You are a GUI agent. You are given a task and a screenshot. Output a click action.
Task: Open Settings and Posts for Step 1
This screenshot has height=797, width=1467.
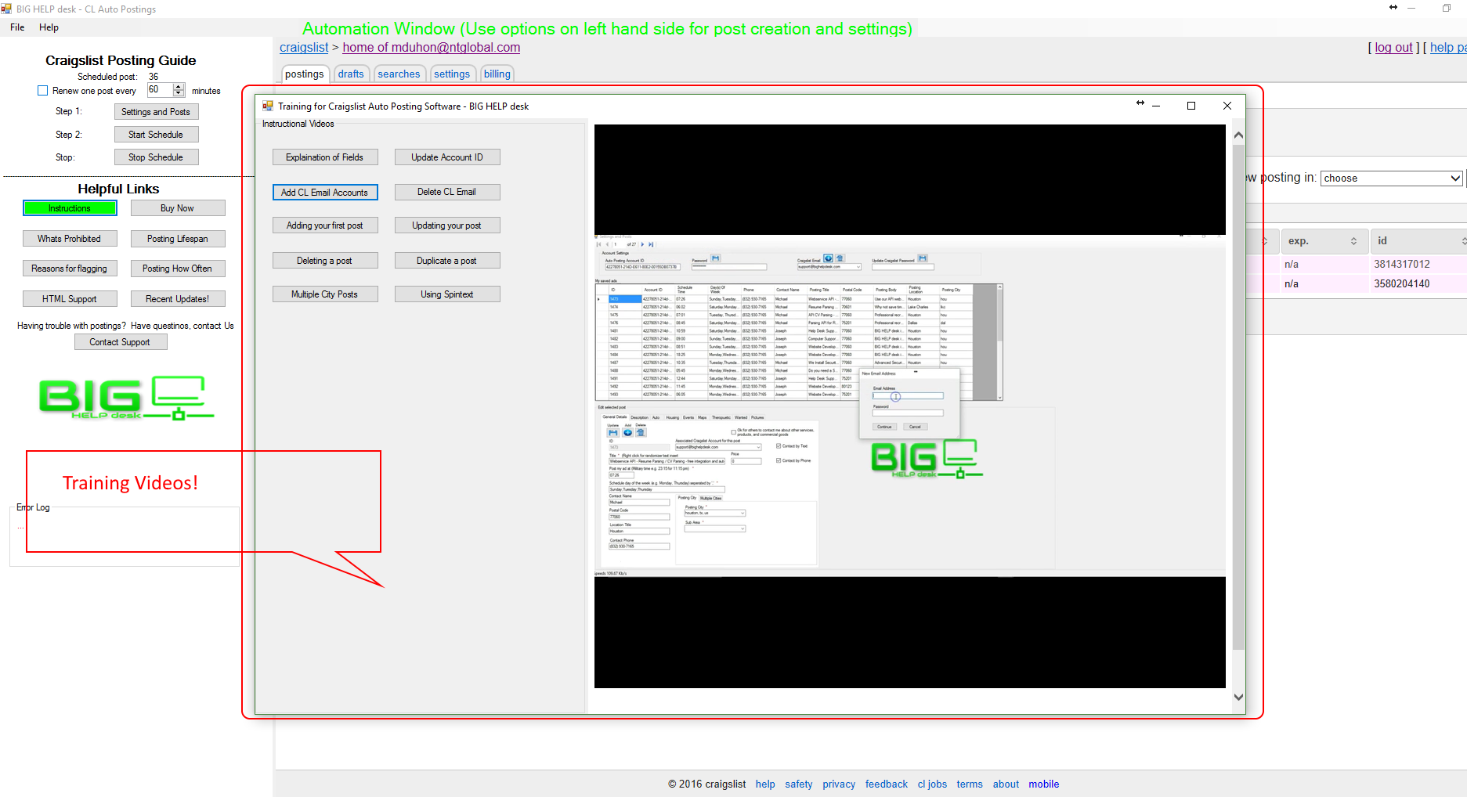(x=156, y=112)
